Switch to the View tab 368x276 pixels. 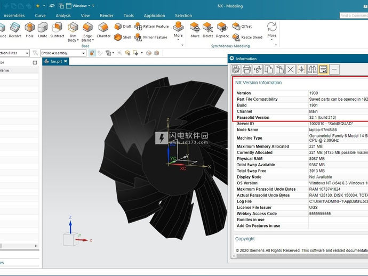click(85, 15)
